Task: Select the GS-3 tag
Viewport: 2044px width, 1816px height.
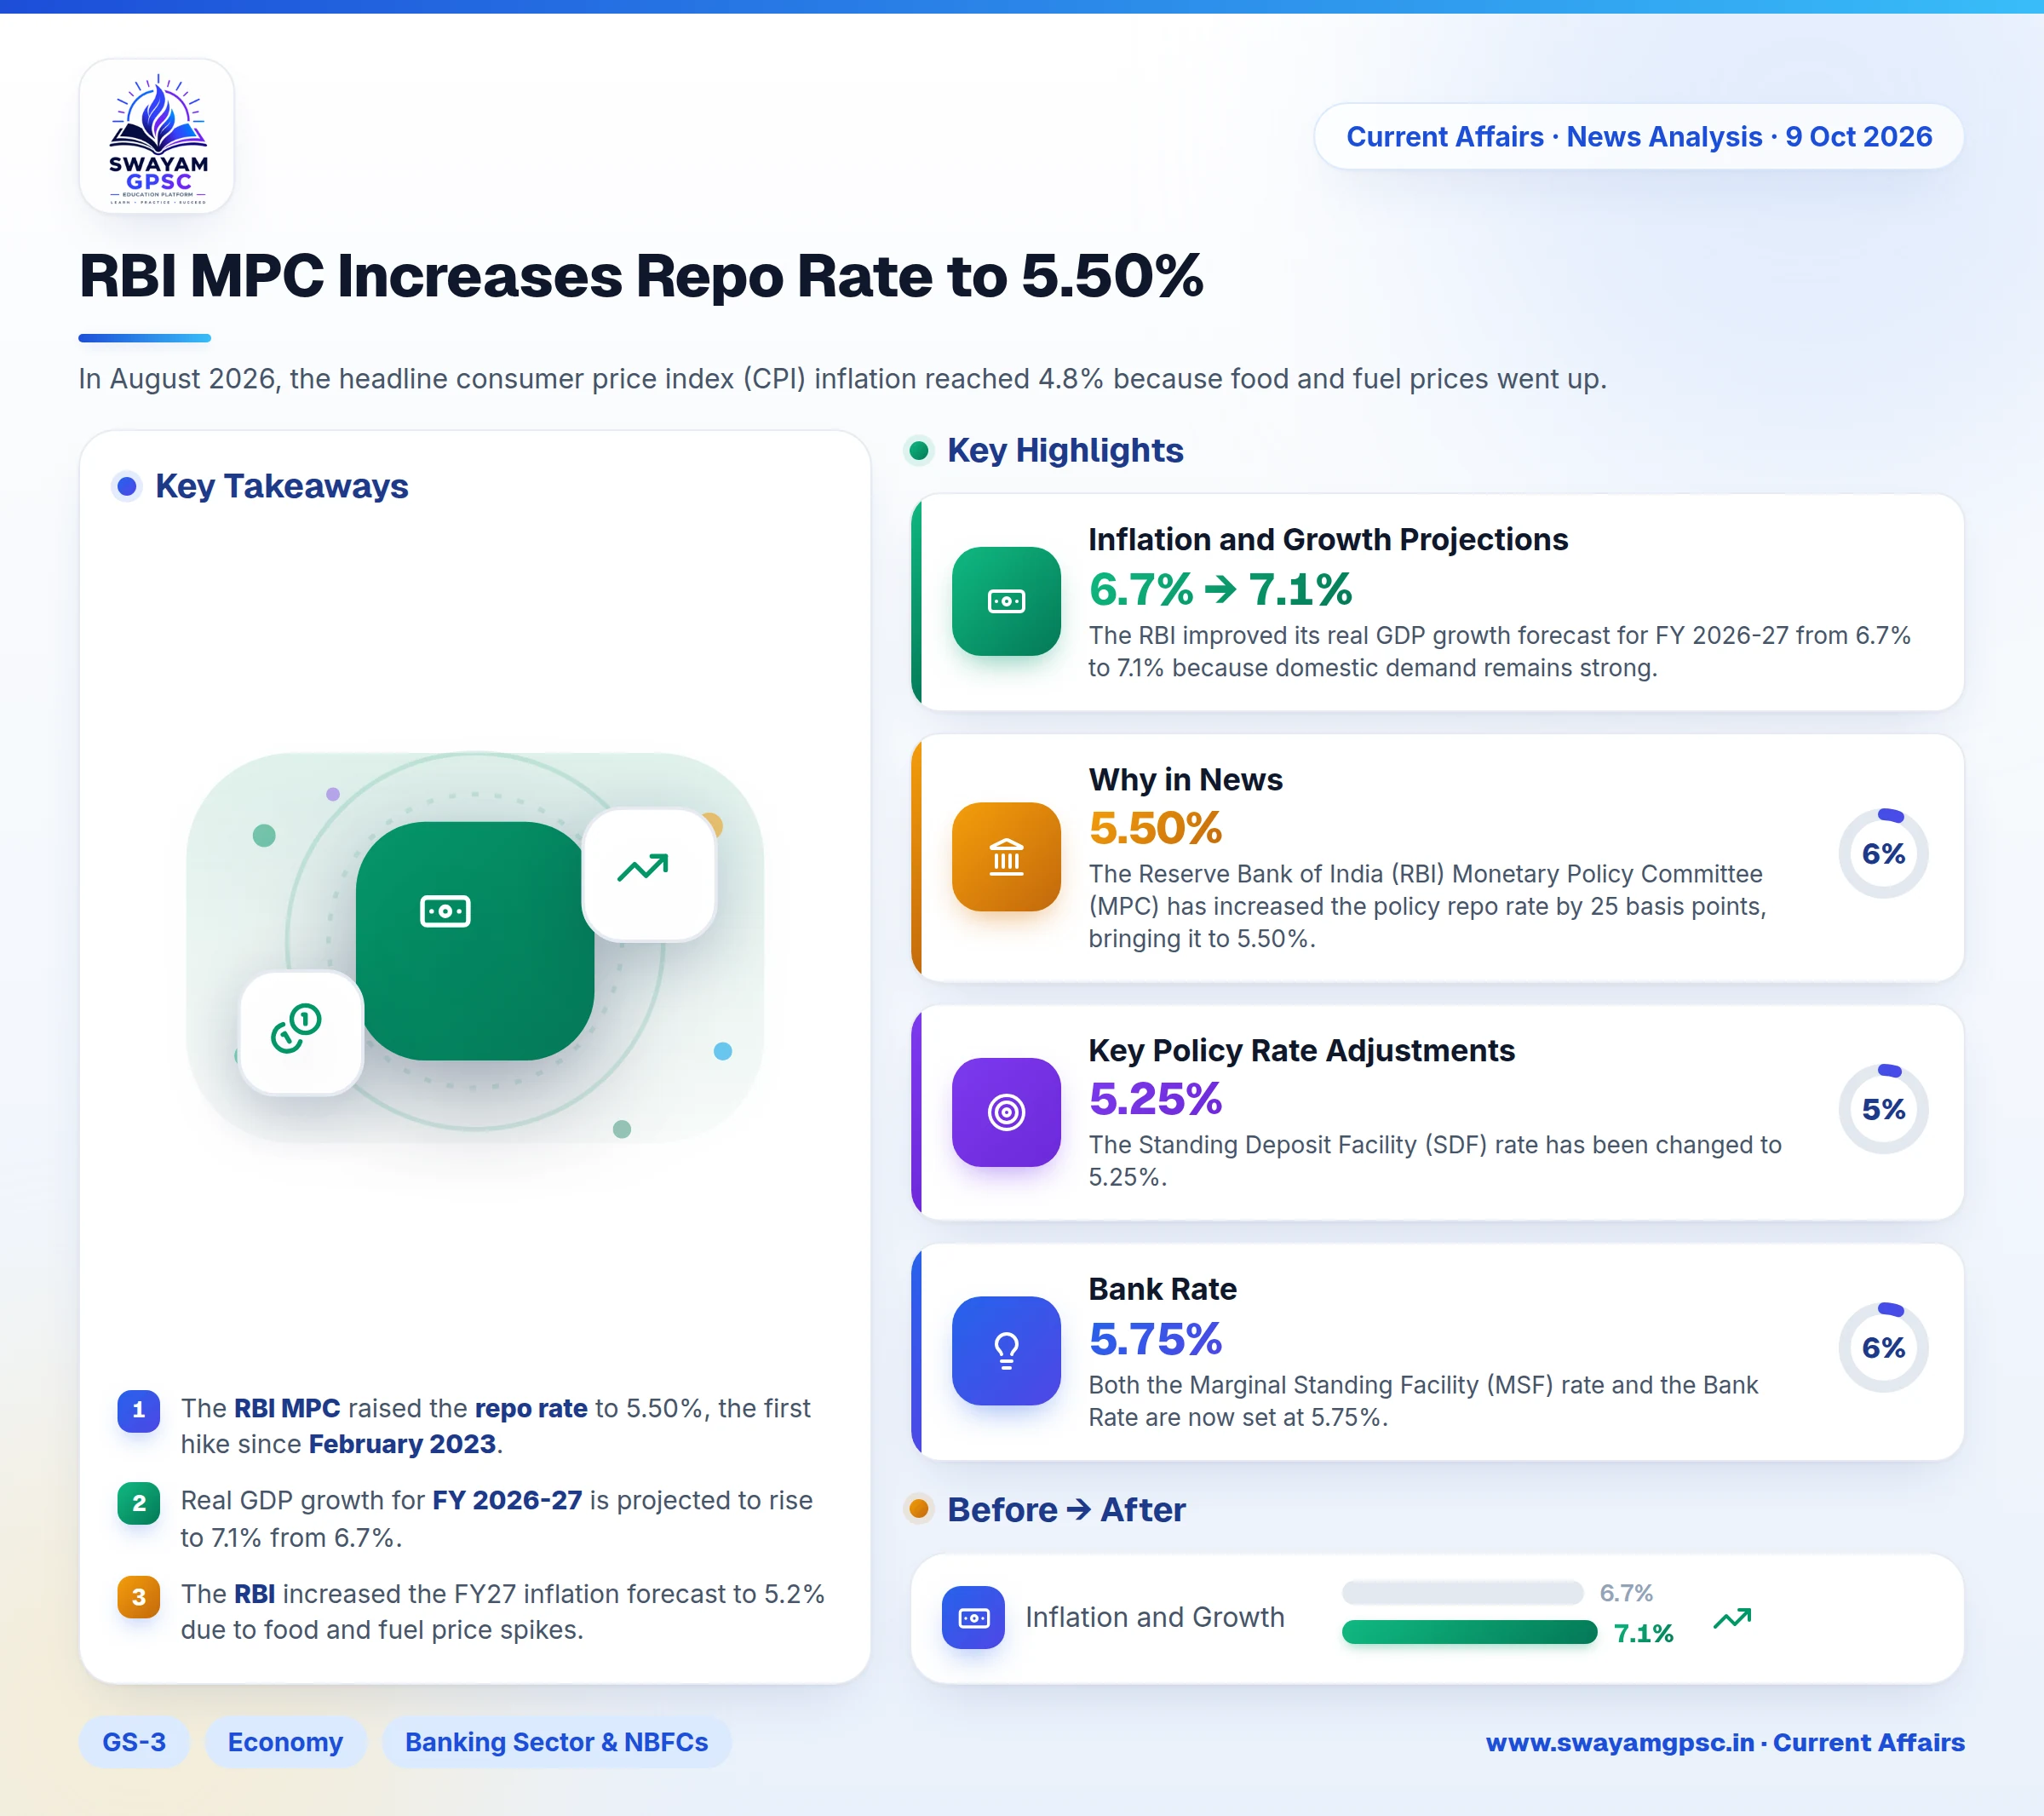Action: (134, 1742)
